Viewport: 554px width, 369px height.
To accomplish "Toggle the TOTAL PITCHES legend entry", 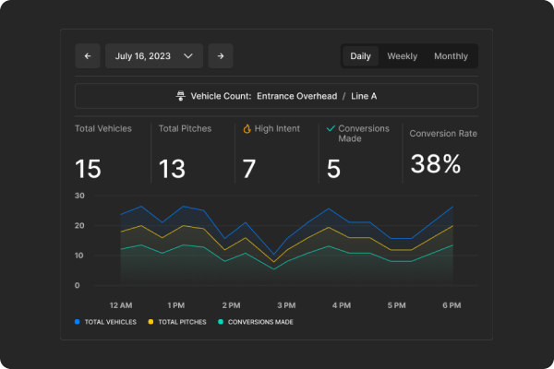I will (x=177, y=322).
